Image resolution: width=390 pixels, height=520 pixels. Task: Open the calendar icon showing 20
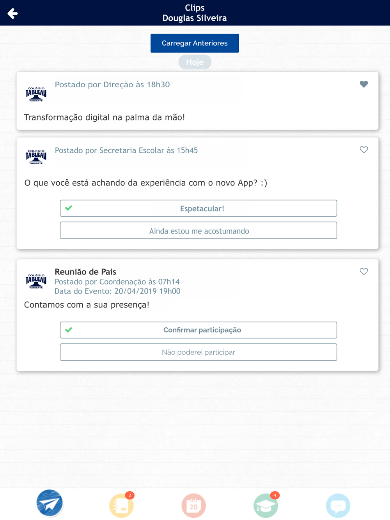point(194,506)
